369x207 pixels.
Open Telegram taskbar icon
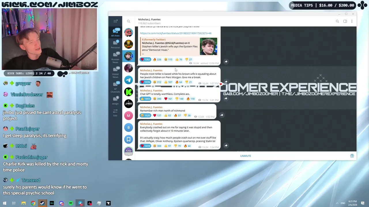pos(80,203)
